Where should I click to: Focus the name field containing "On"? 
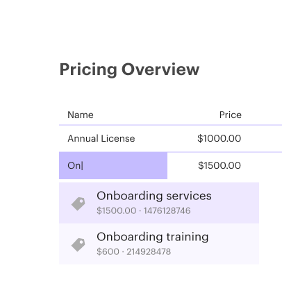[113, 165]
